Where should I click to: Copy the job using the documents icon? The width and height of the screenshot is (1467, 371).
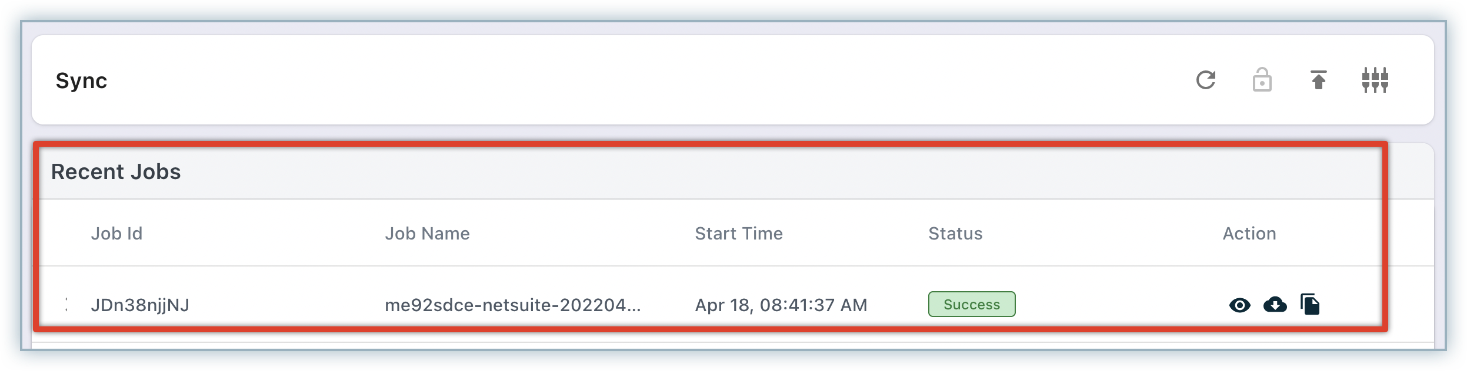point(1310,305)
